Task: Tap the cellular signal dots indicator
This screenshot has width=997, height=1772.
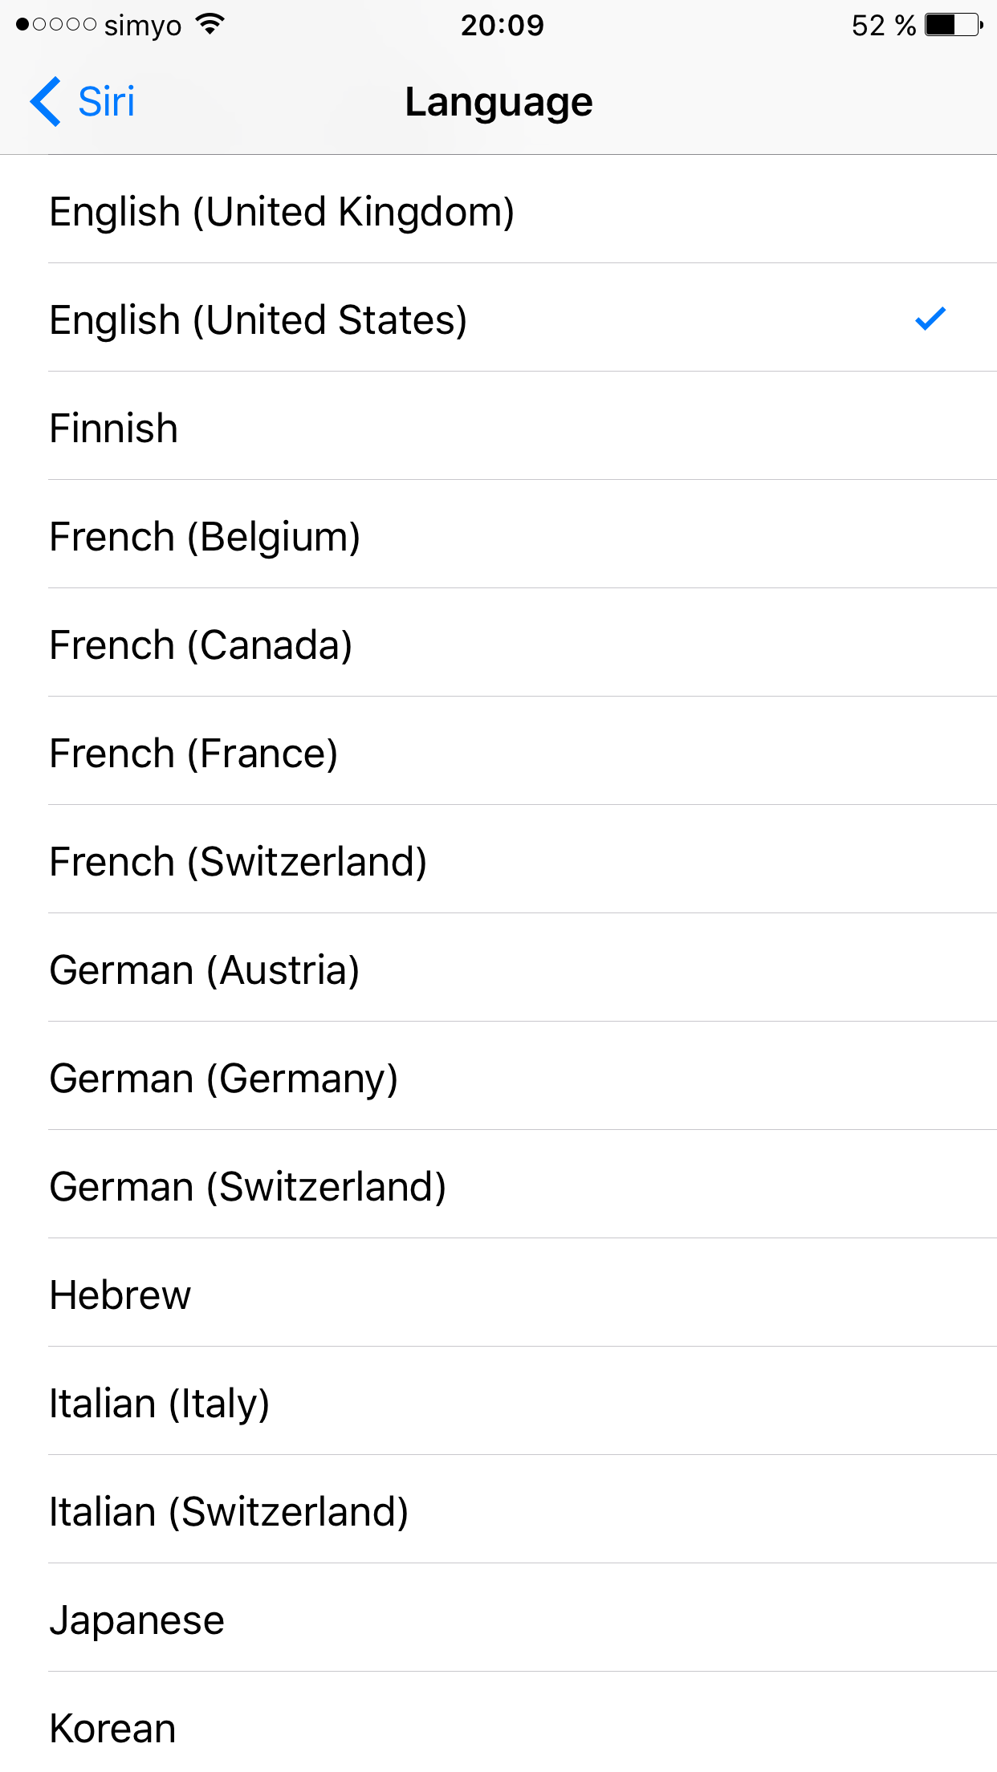Action: [56, 25]
